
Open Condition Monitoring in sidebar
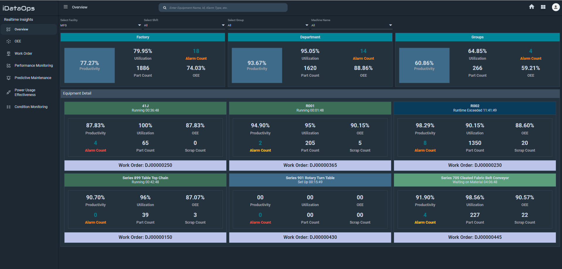point(31,107)
